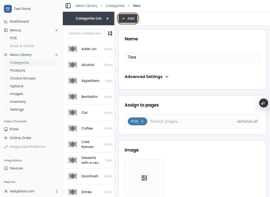Go to Categories breadcrumb

[115, 6]
